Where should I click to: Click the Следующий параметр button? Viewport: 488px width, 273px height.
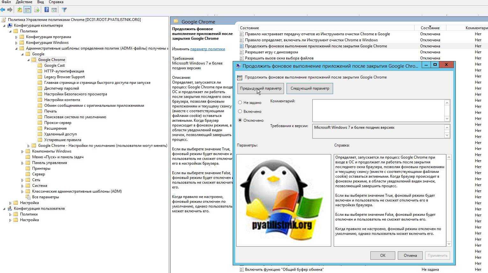[x=310, y=88]
